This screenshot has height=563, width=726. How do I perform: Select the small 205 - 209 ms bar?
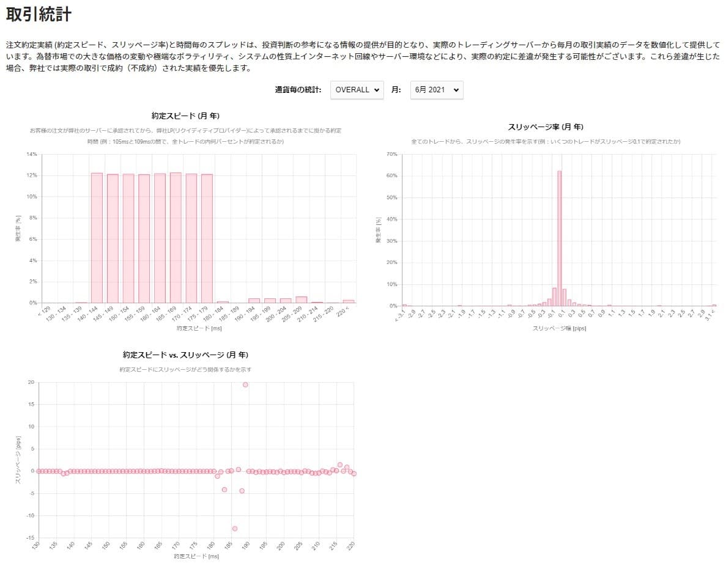301,300
